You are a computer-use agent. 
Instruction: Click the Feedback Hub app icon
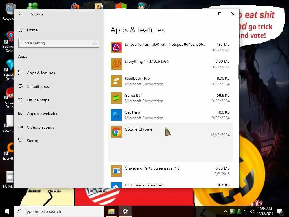point(116,81)
